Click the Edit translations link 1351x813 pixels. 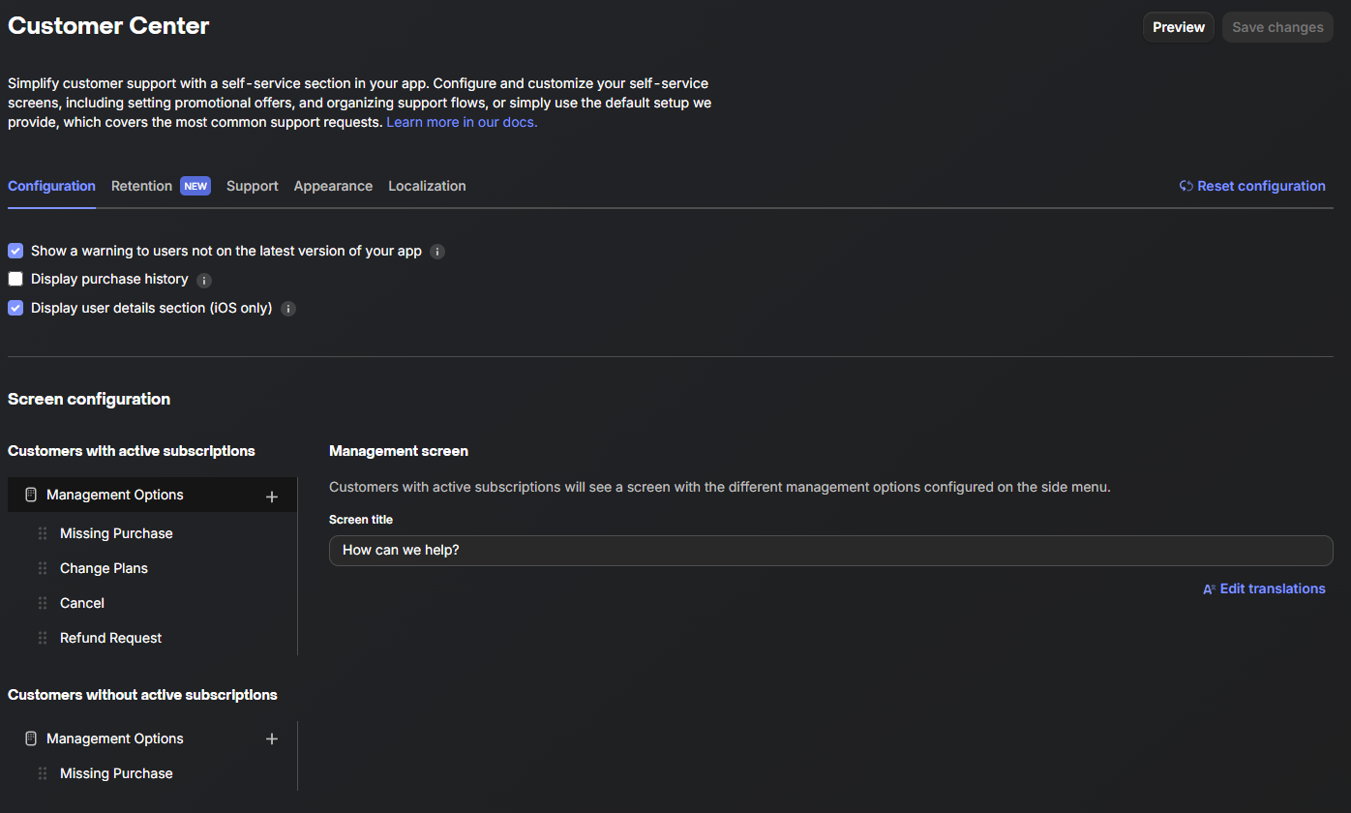[1272, 588]
